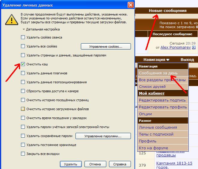
Task: Collapse the Детальная настройка section
Action: (x=24, y=29)
